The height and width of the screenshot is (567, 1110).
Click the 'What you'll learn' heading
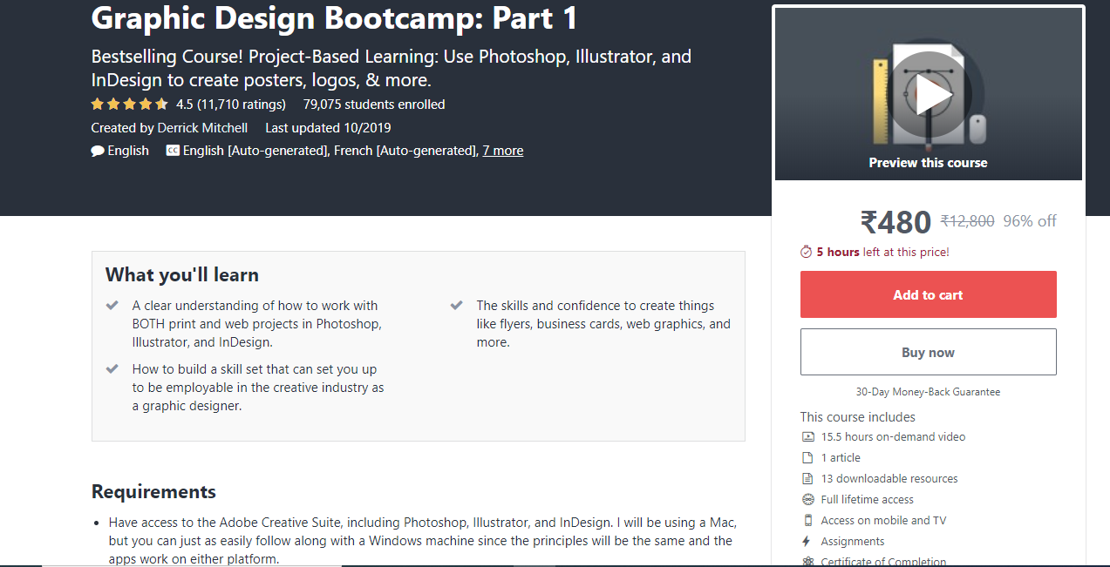[182, 275]
